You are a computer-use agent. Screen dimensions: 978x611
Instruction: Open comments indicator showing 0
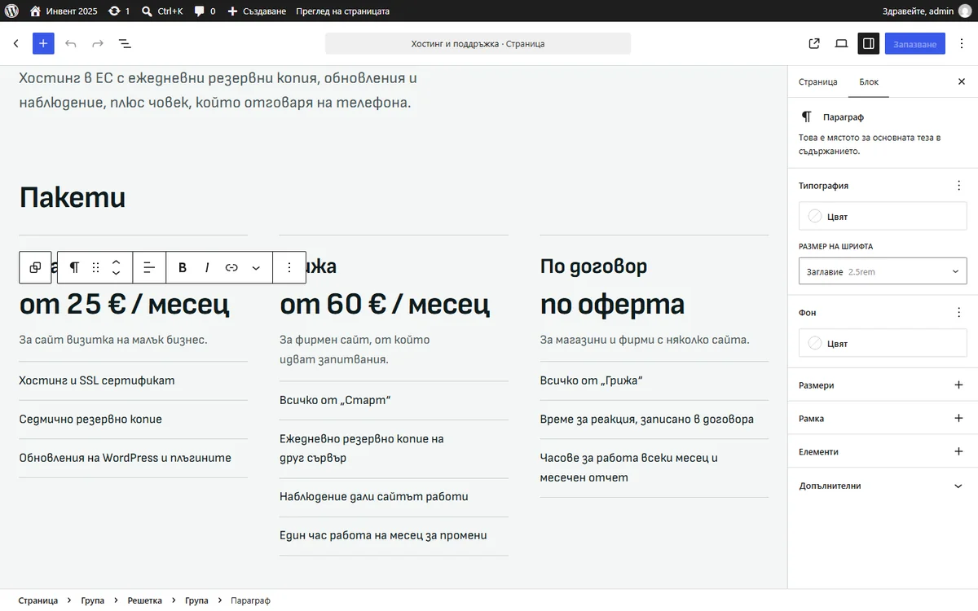(x=205, y=11)
